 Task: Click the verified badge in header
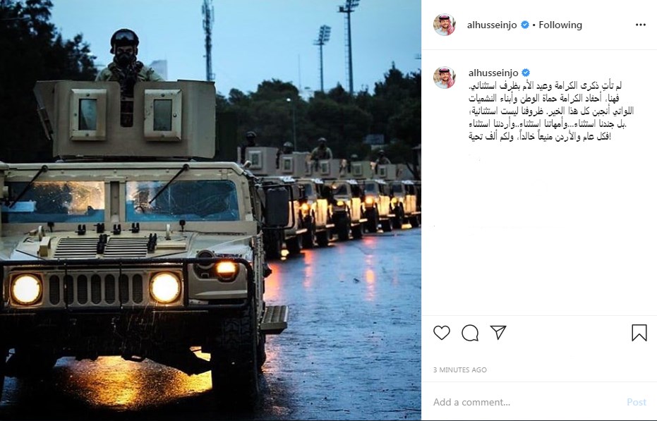point(524,25)
